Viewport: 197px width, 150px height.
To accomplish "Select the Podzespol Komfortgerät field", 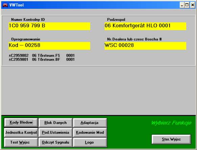I will pos(145,26).
